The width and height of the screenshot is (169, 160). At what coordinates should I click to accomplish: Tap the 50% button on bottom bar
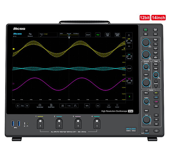click(x=87, y=106)
